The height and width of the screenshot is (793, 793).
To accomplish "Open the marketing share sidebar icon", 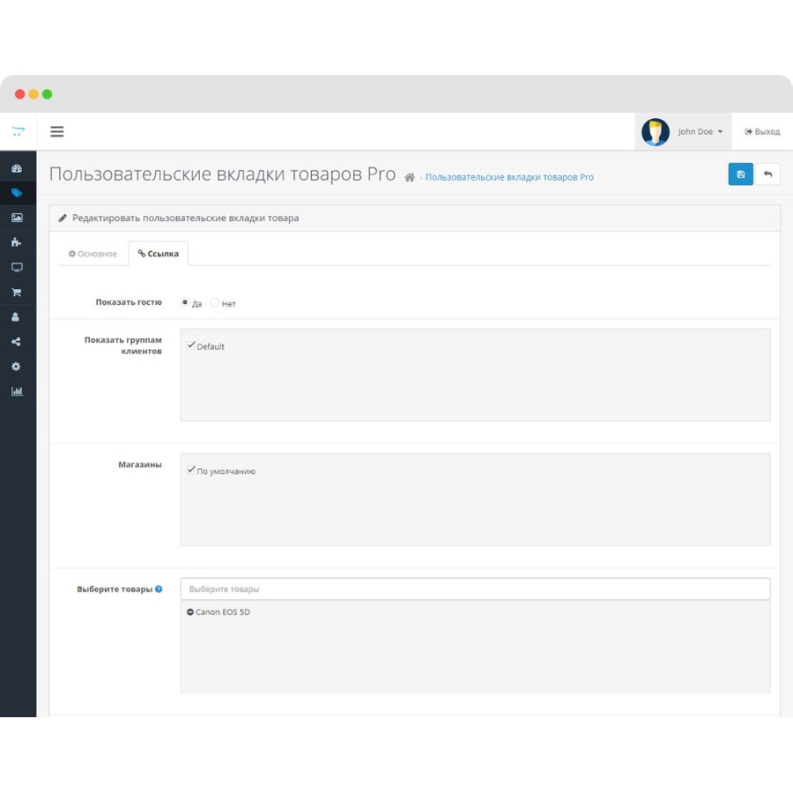I will (x=16, y=341).
